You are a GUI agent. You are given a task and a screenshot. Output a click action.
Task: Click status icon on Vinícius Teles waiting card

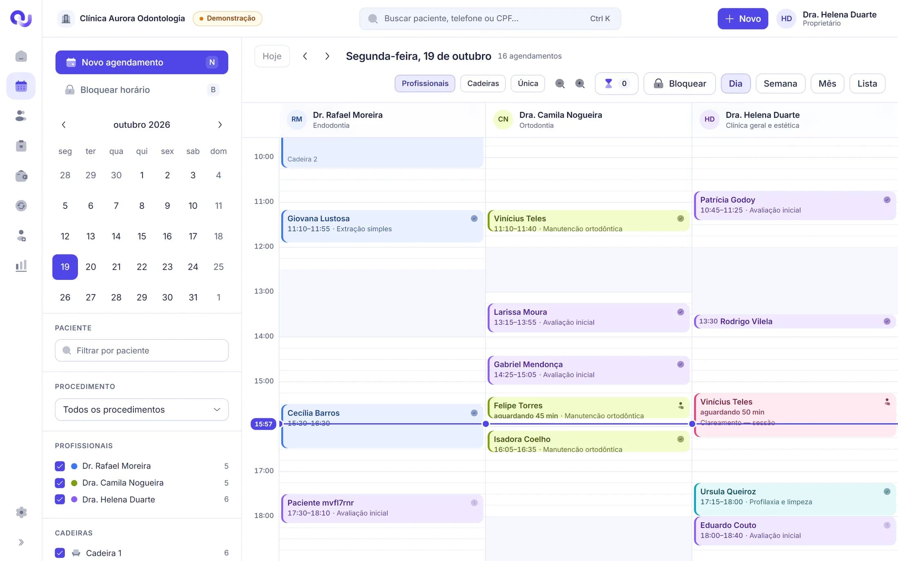point(887,402)
